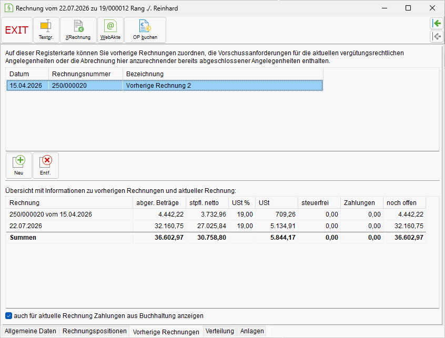The width and height of the screenshot is (445, 338).
Task: Click the paragraph app icon in title bar
Action: 9,8
